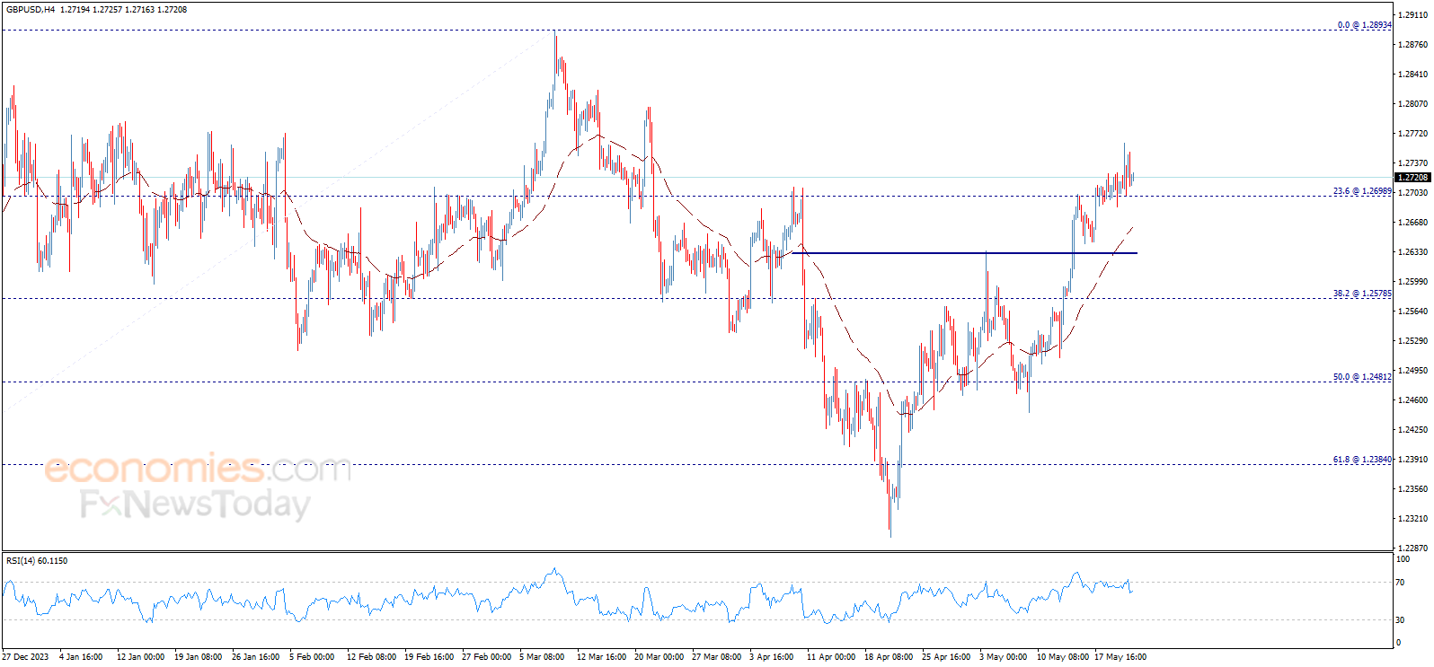
Task: Select the 50.0 @ 1.24812 Fibonacci label
Action: (1362, 377)
